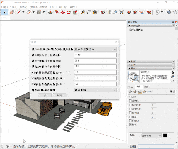This screenshot has width=178, height=149.
Task: Select the Tape Measure tool
Action: click(83, 12)
